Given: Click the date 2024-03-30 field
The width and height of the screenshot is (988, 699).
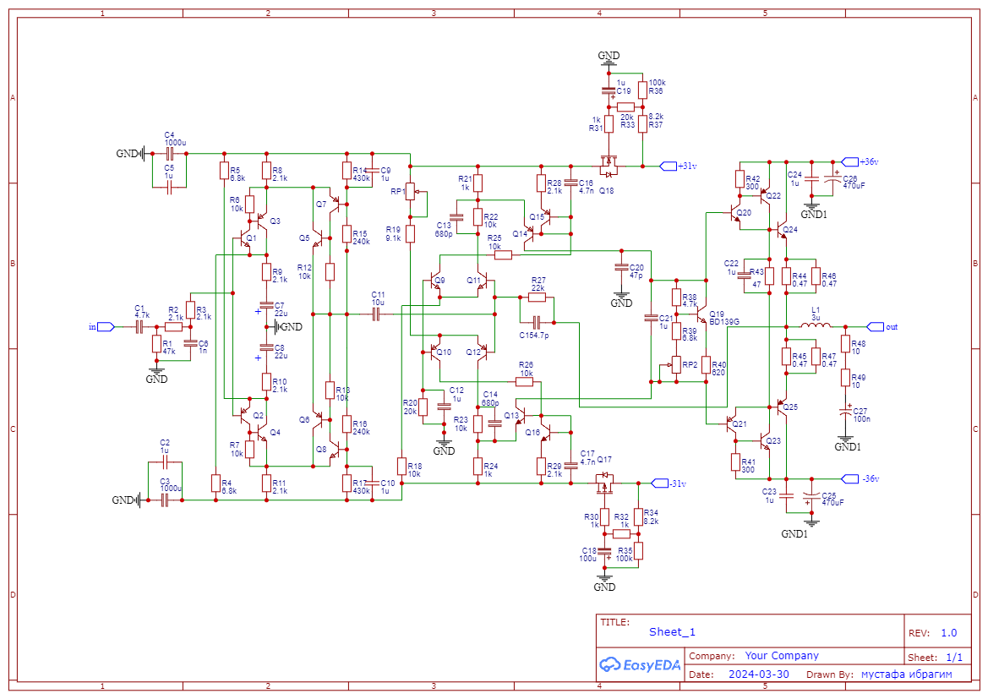Looking at the screenshot, I should 757,674.
